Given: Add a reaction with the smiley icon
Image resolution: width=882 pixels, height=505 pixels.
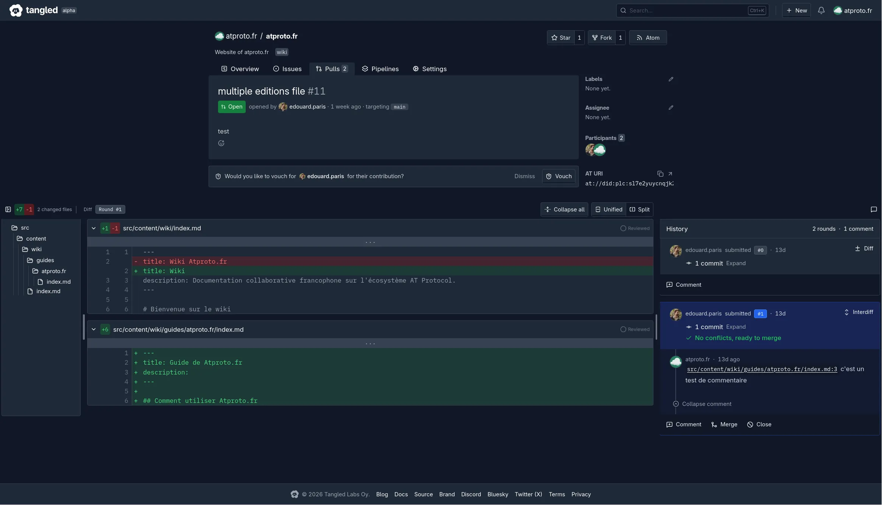Looking at the screenshot, I should (x=221, y=143).
